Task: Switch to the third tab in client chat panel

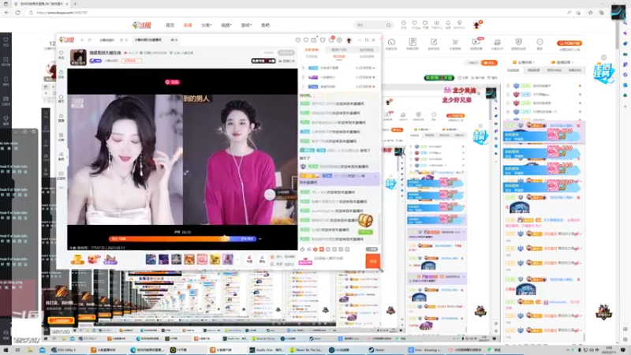Action: point(366,50)
